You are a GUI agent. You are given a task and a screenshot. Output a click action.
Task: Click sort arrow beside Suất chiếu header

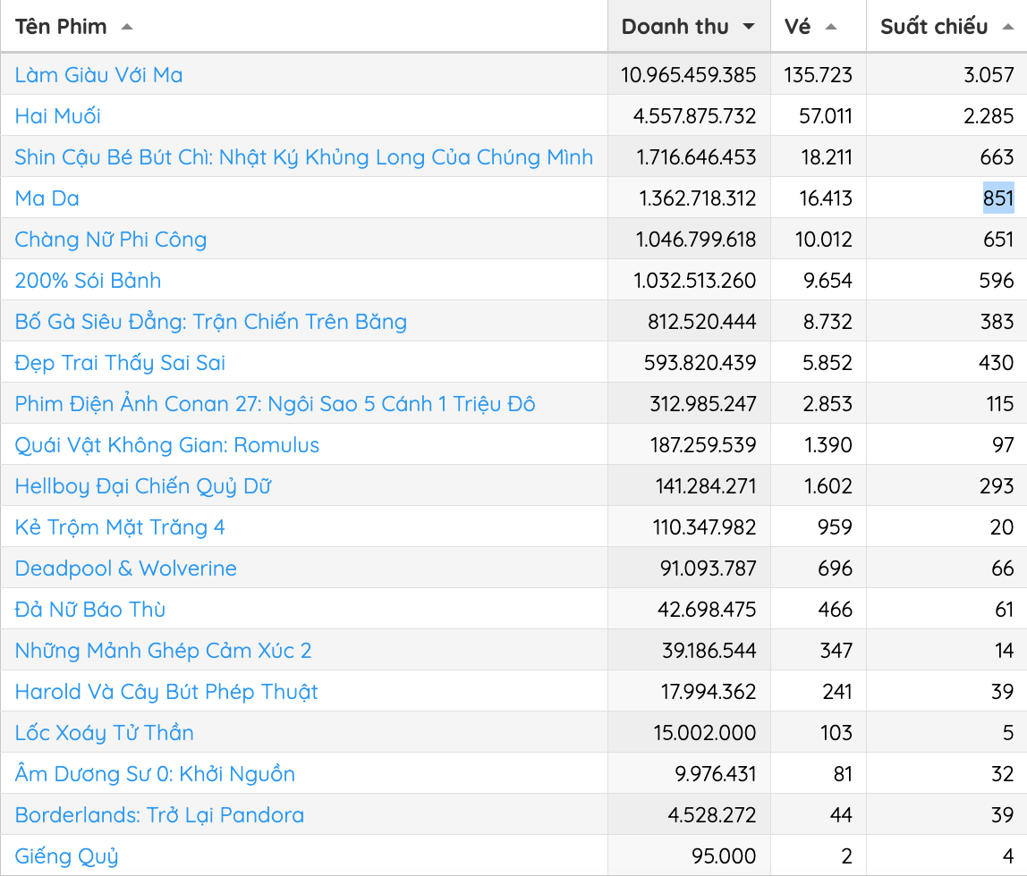[1008, 27]
